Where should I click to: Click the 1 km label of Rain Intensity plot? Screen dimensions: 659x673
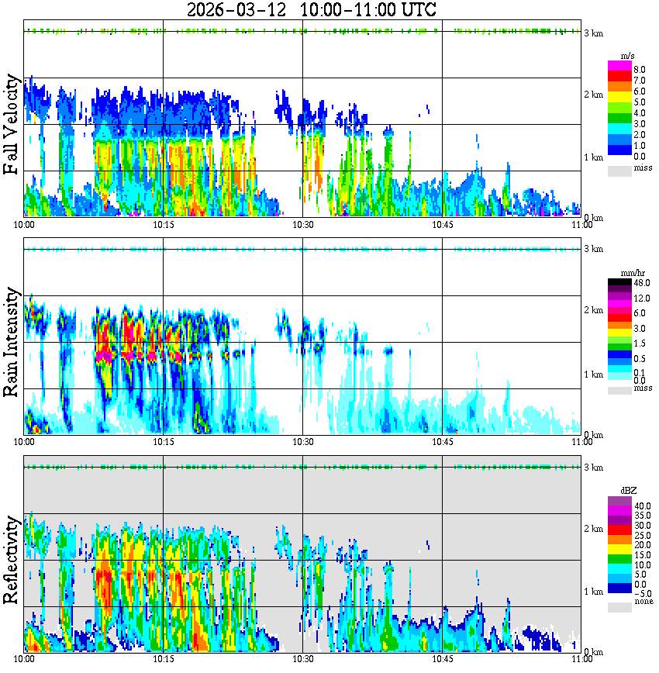pyautogui.click(x=594, y=374)
